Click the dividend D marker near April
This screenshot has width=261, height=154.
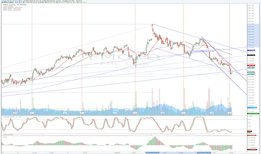pos(163,113)
